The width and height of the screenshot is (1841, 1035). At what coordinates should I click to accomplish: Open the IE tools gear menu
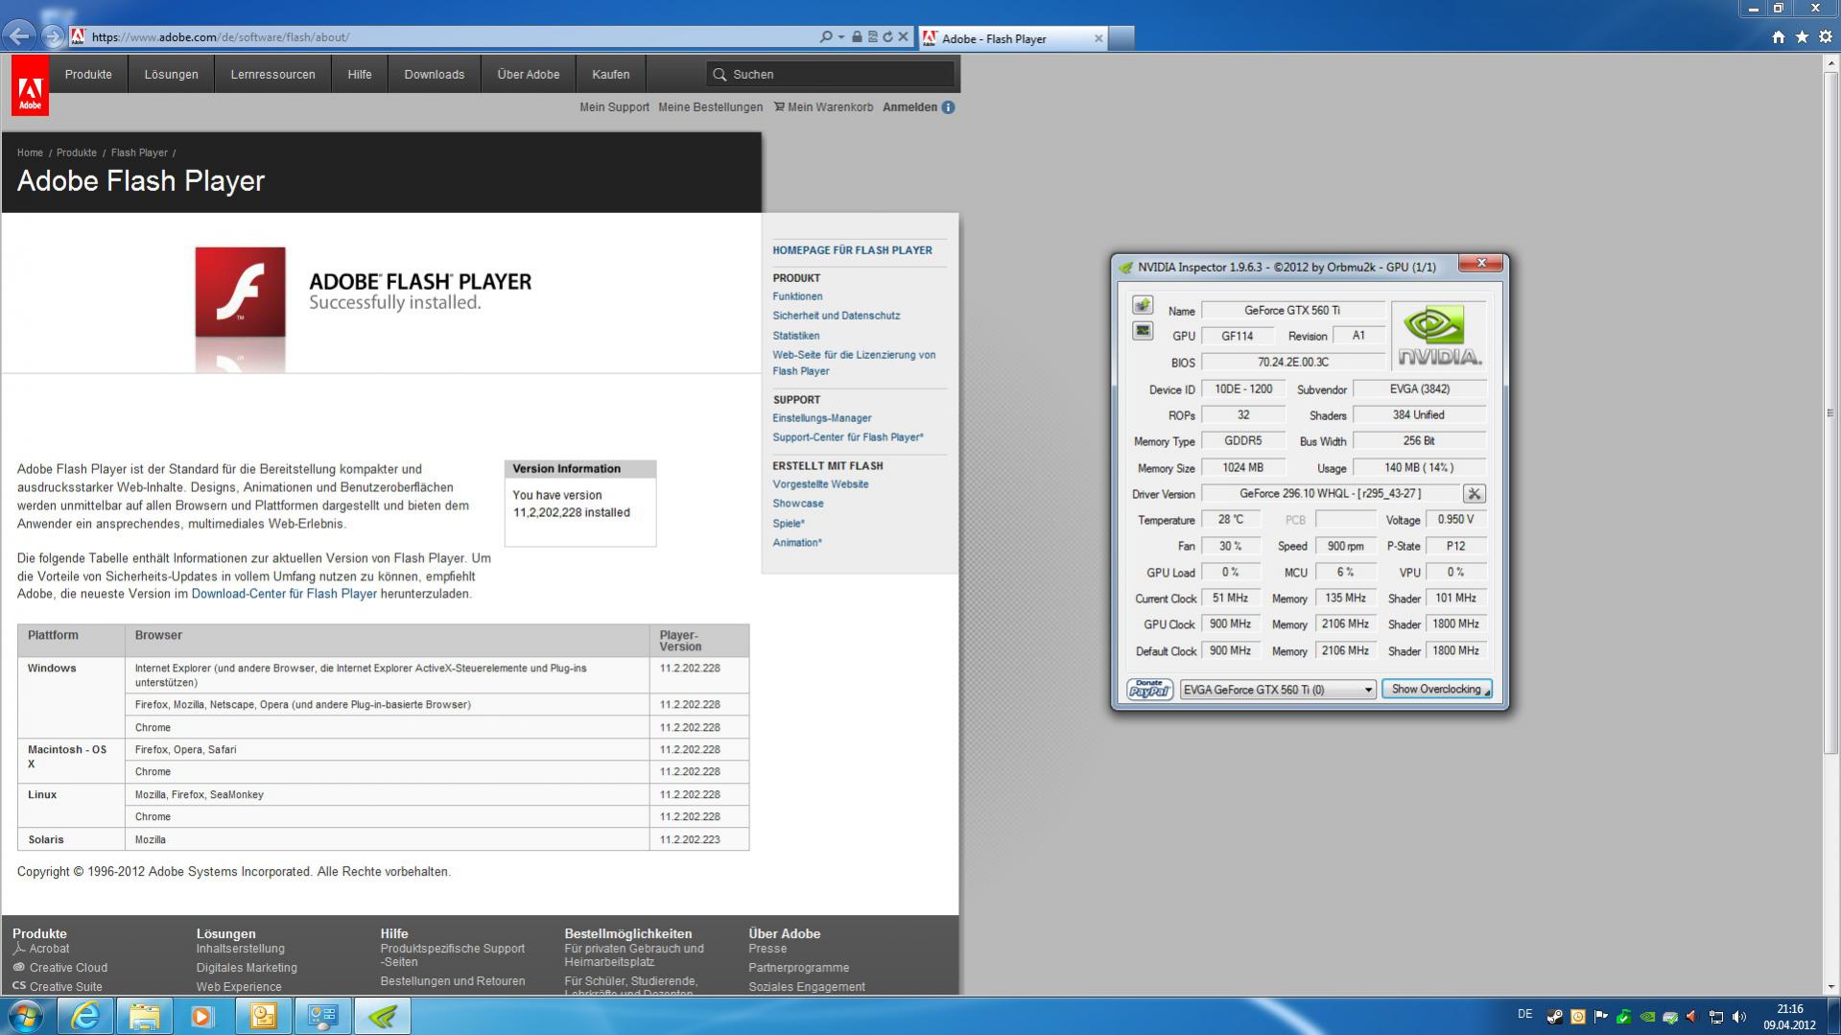(1825, 36)
